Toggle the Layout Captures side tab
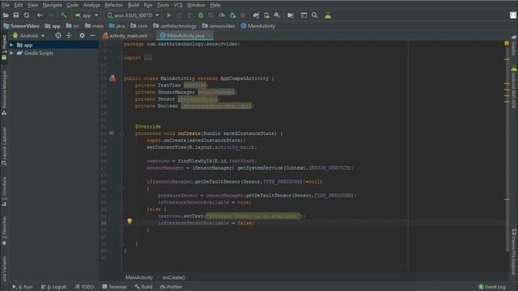Image resolution: width=518 pixels, height=291 pixels. coord(4,146)
